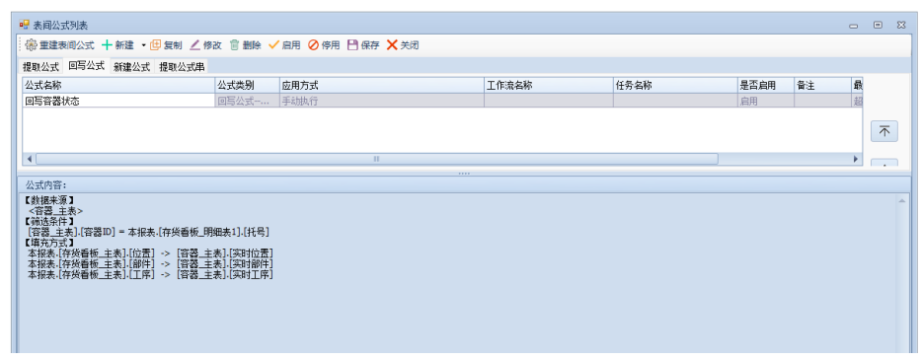
Task: Open the dropdown arrow next to 新建
Action: 143,45
